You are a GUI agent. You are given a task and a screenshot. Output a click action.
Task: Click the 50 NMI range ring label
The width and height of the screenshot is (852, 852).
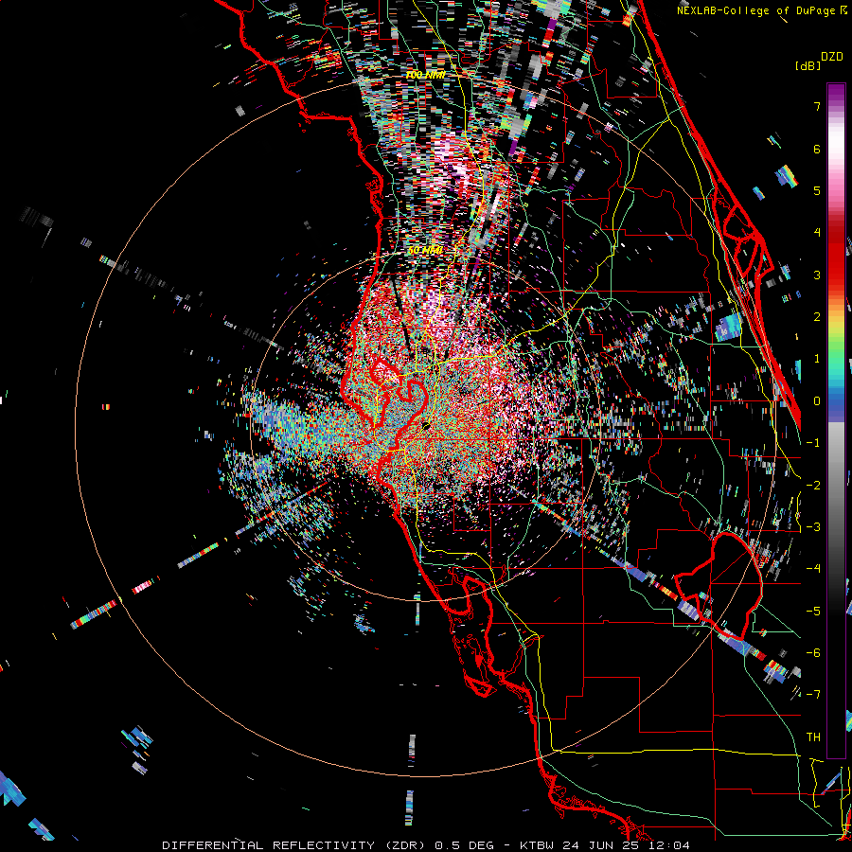pyautogui.click(x=425, y=251)
